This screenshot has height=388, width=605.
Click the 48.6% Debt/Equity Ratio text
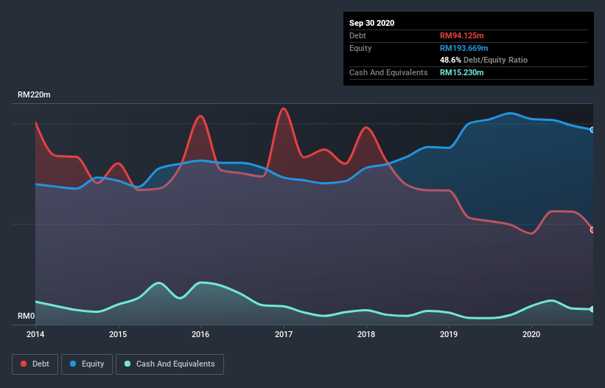(x=484, y=60)
